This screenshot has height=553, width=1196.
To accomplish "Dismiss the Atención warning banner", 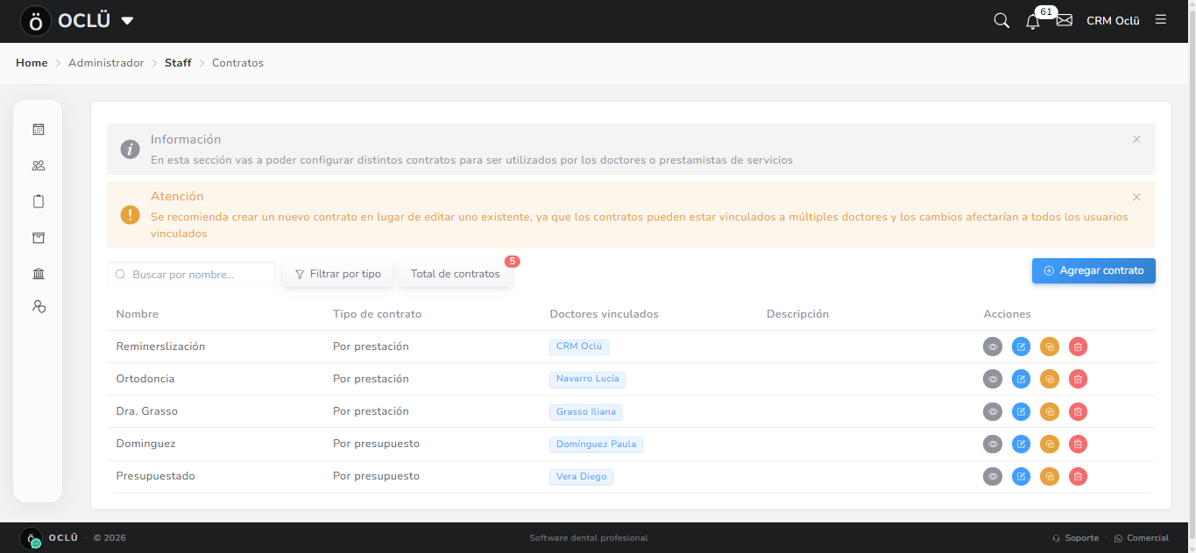I will coord(1136,197).
